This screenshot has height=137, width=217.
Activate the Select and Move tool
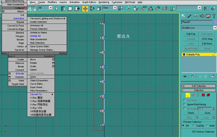click(x=85, y=9)
